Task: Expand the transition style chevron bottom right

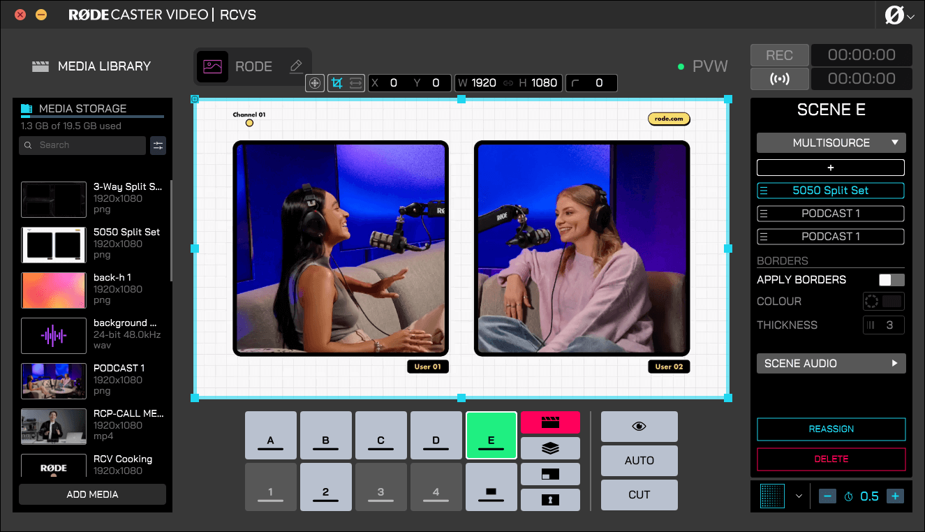Action: (799, 496)
